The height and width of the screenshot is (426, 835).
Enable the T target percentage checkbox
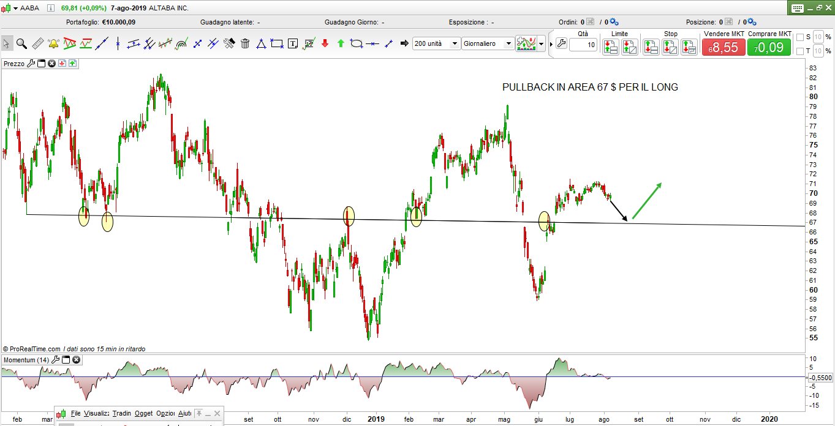pyautogui.click(x=799, y=51)
